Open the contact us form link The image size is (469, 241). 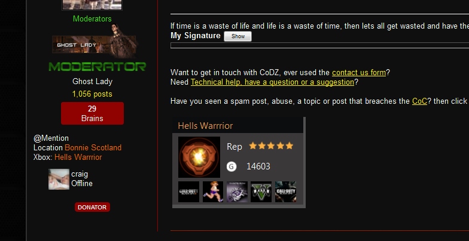[359, 73]
